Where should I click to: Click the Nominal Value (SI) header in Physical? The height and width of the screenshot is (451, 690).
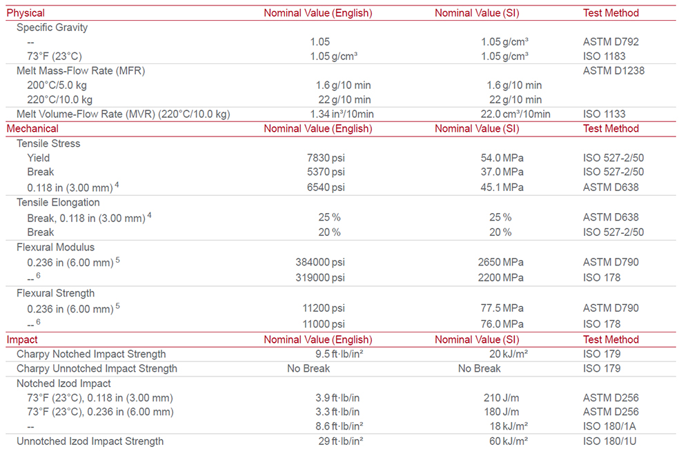(477, 13)
